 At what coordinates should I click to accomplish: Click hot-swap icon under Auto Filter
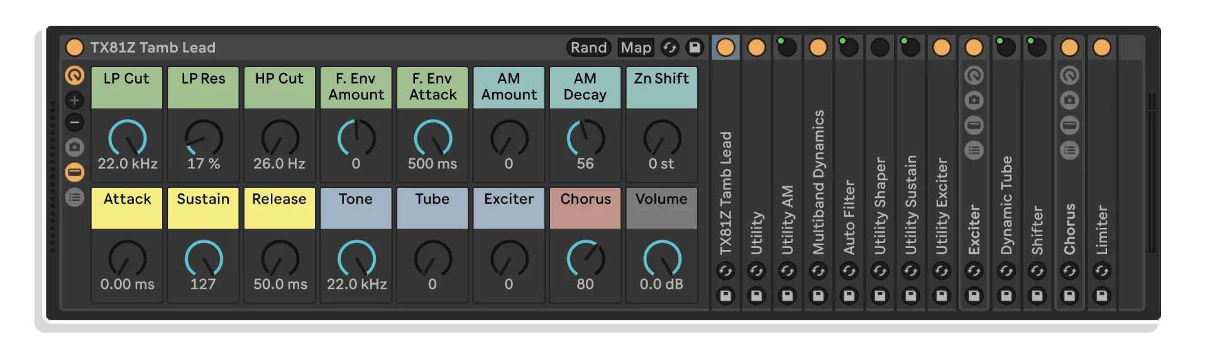pos(849,271)
